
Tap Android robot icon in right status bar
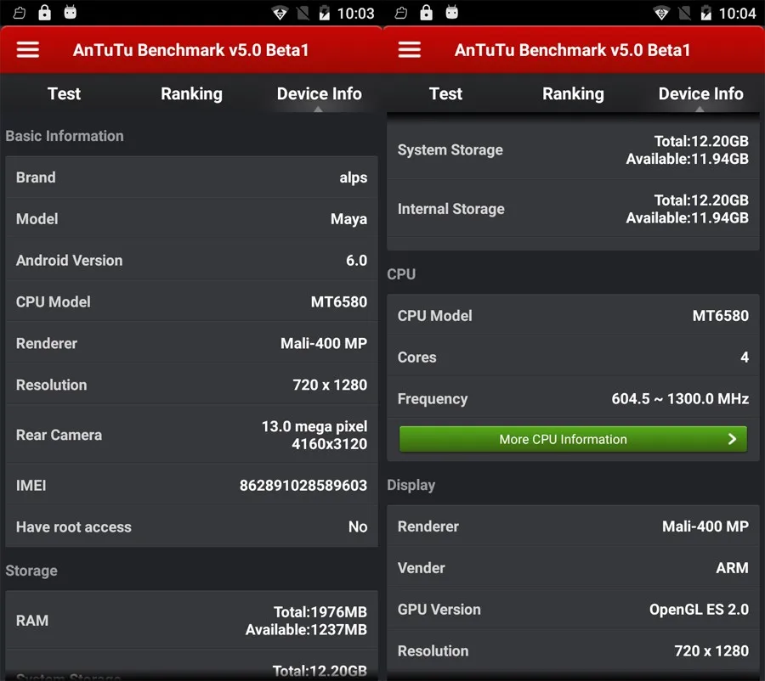(x=452, y=12)
